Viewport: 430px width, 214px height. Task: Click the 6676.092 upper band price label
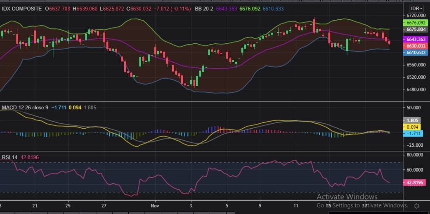pyautogui.click(x=416, y=23)
